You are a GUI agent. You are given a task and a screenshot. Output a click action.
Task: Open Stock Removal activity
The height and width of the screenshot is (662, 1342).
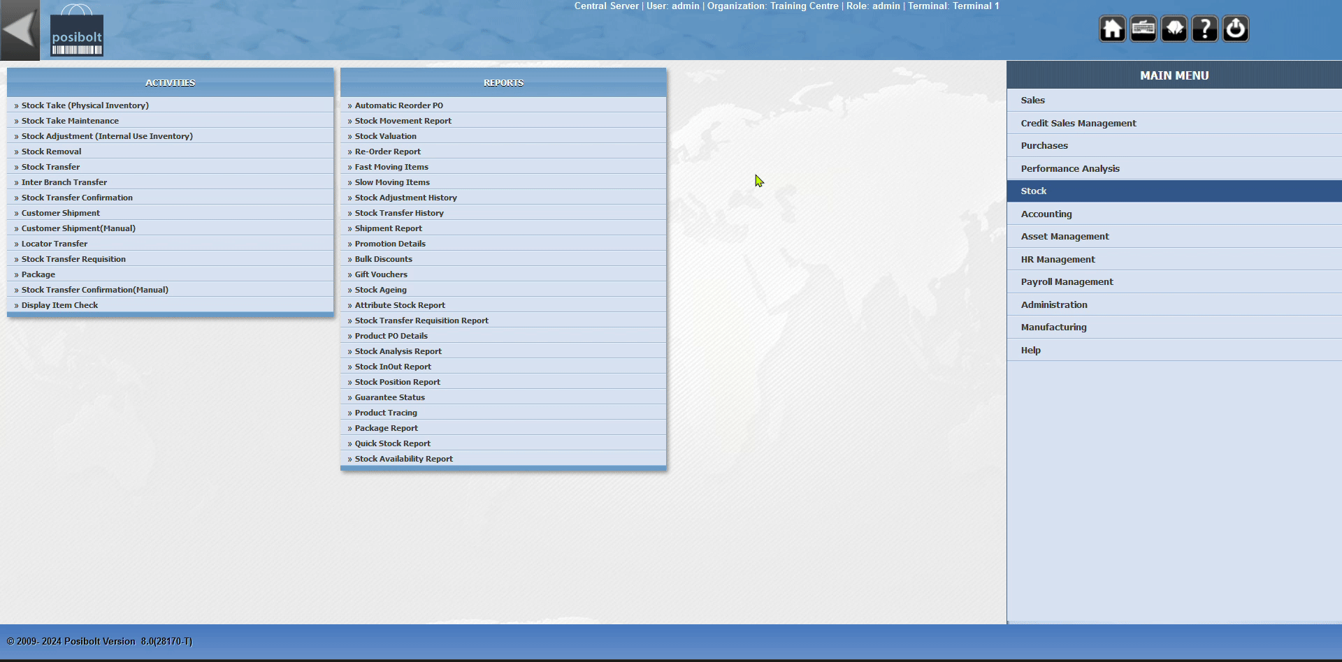coord(170,152)
